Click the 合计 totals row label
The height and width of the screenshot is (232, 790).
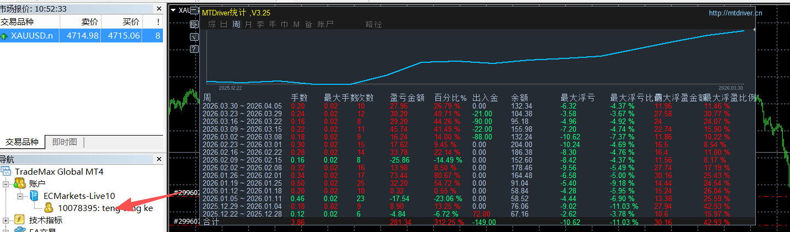pos(211,222)
